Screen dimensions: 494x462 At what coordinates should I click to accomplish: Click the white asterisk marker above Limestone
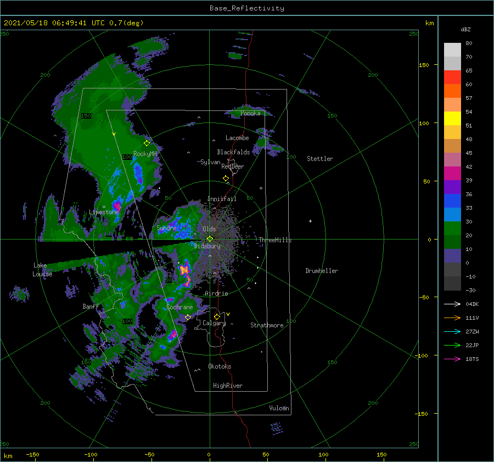point(104,207)
